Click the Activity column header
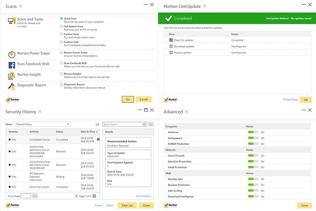316x211 pixels. pyautogui.click(x=34, y=132)
